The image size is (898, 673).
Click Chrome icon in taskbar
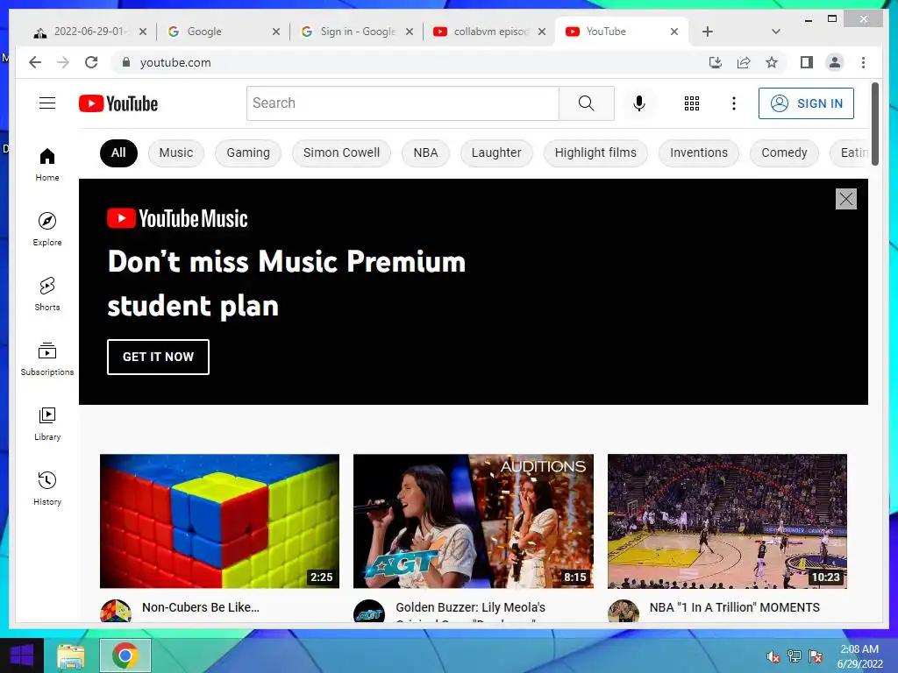(x=125, y=655)
